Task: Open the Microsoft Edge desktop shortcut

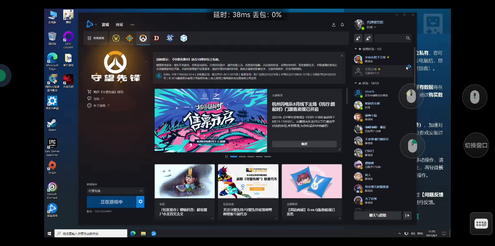Action: pos(52,61)
